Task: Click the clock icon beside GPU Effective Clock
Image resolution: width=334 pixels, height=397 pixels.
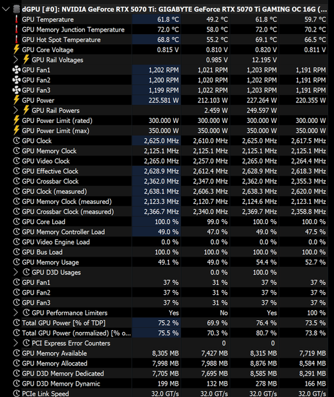Action: pos(17,171)
